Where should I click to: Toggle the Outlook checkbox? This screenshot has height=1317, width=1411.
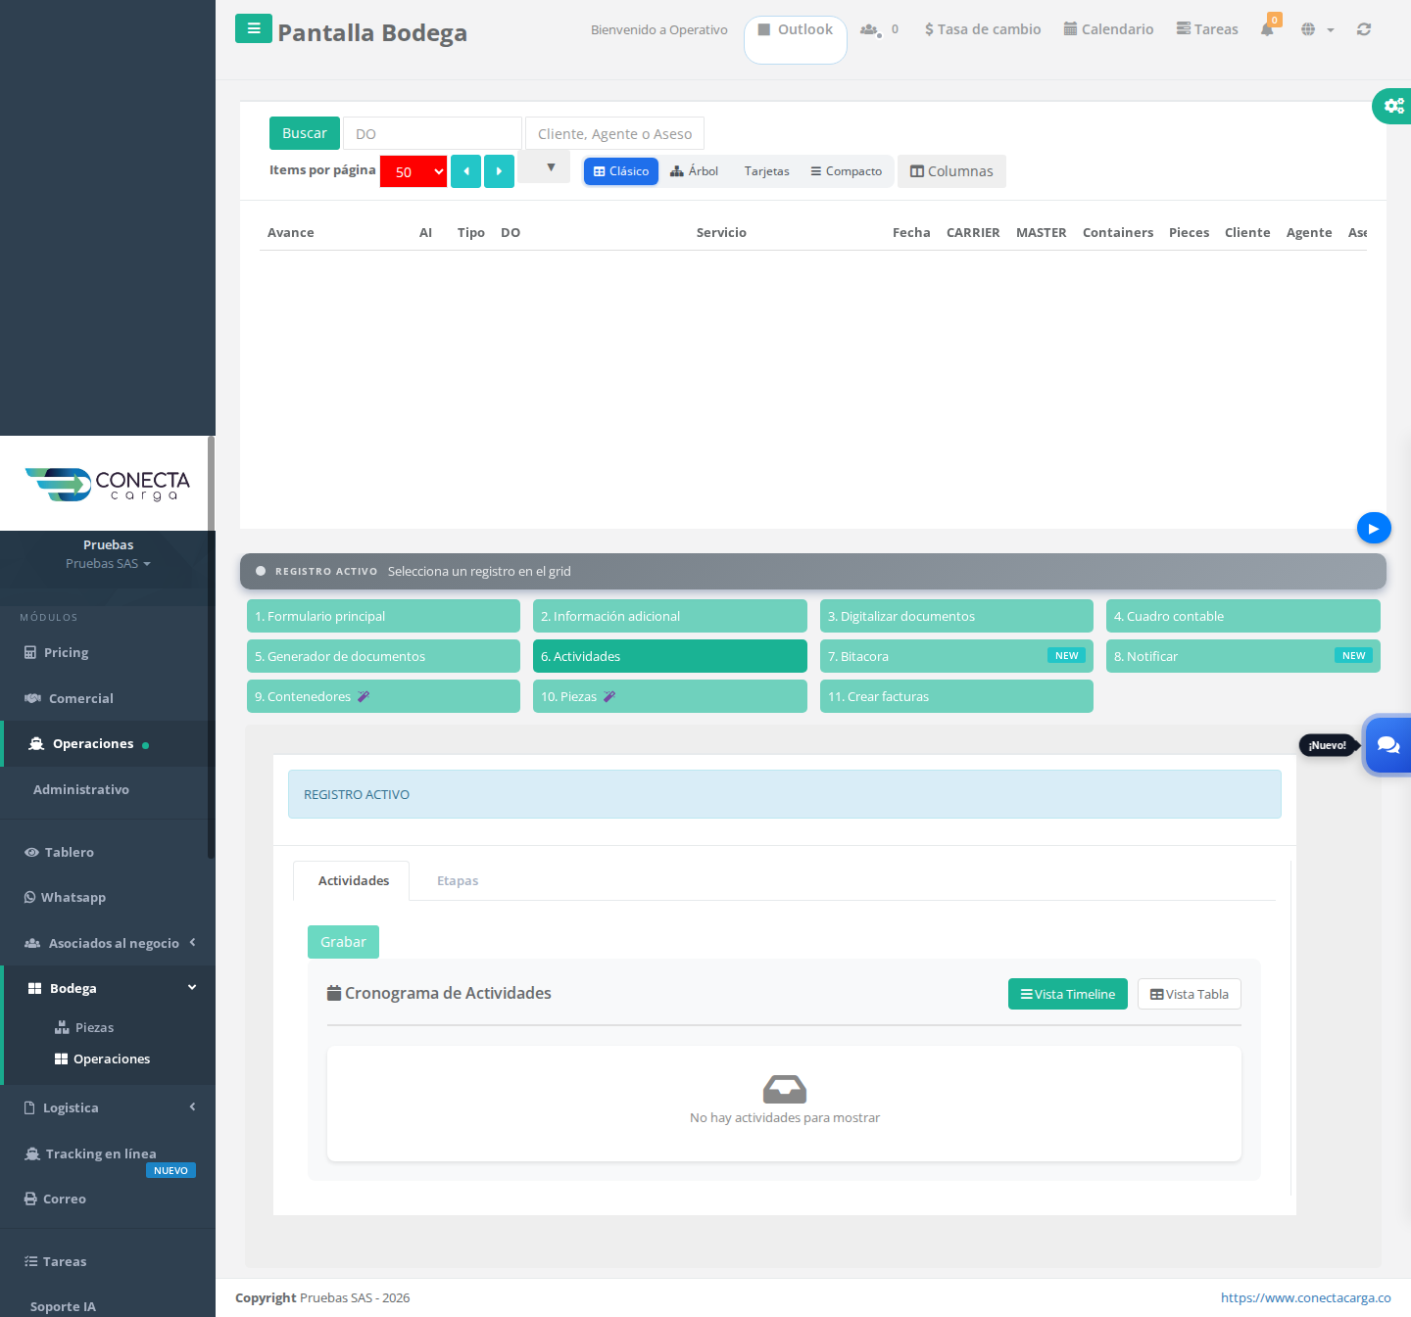pyautogui.click(x=764, y=29)
